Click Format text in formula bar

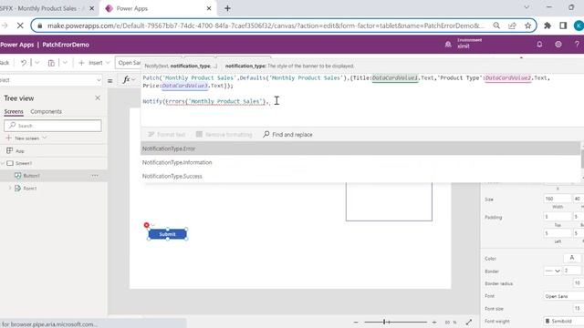166,134
